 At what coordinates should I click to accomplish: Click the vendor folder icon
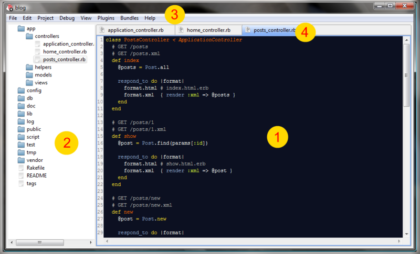click(21, 160)
